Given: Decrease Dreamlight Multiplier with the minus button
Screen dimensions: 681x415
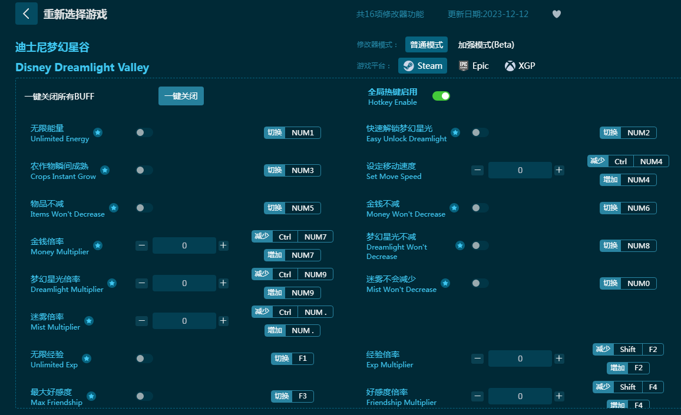Looking at the screenshot, I should click(141, 284).
